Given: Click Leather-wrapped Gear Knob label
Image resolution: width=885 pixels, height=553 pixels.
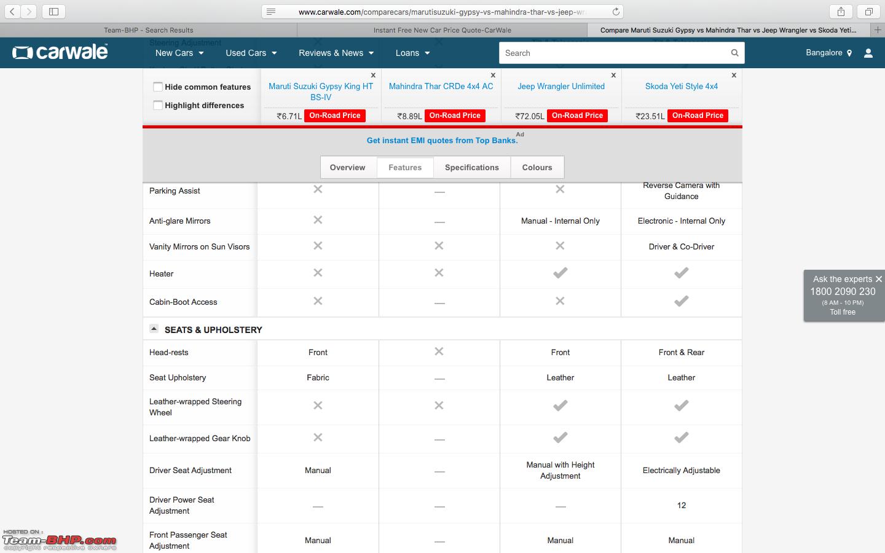Looking at the screenshot, I should click(x=200, y=439).
